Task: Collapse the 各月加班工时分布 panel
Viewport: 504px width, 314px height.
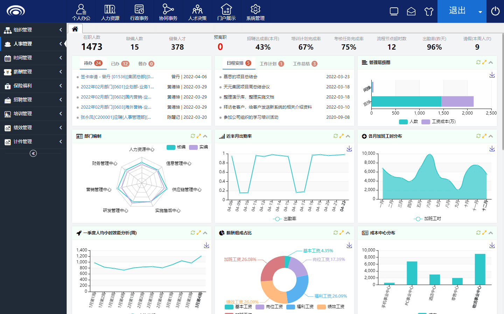Action: [x=491, y=136]
